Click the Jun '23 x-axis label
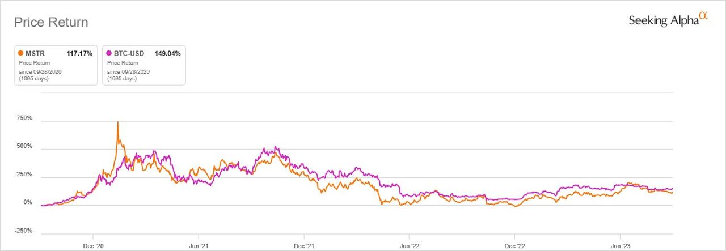This screenshot has height=251, width=726. (x=619, y=245)
